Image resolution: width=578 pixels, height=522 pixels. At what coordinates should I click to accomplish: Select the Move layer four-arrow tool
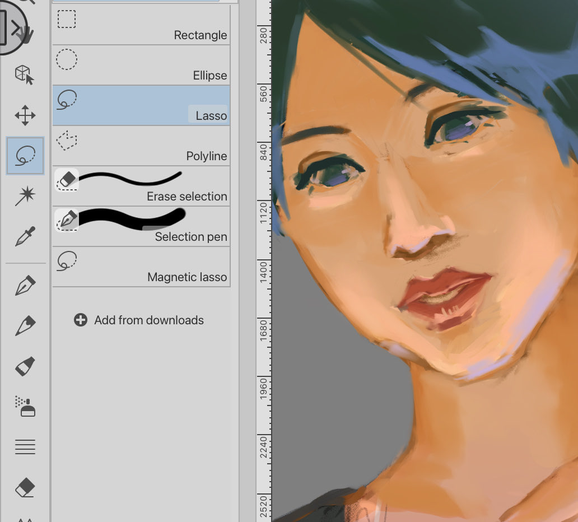click(x=25, y=115)
